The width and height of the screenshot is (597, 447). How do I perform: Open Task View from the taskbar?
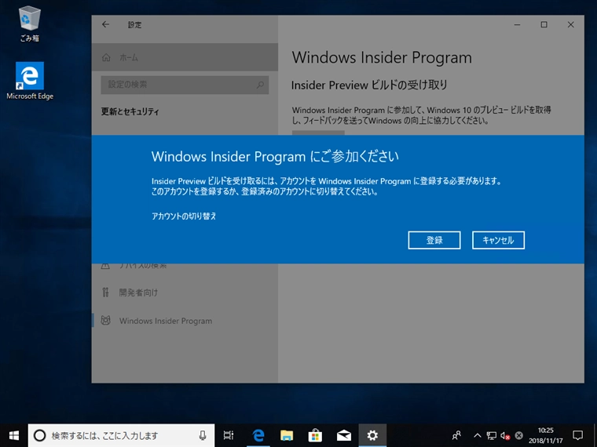(x=229, y=435)
